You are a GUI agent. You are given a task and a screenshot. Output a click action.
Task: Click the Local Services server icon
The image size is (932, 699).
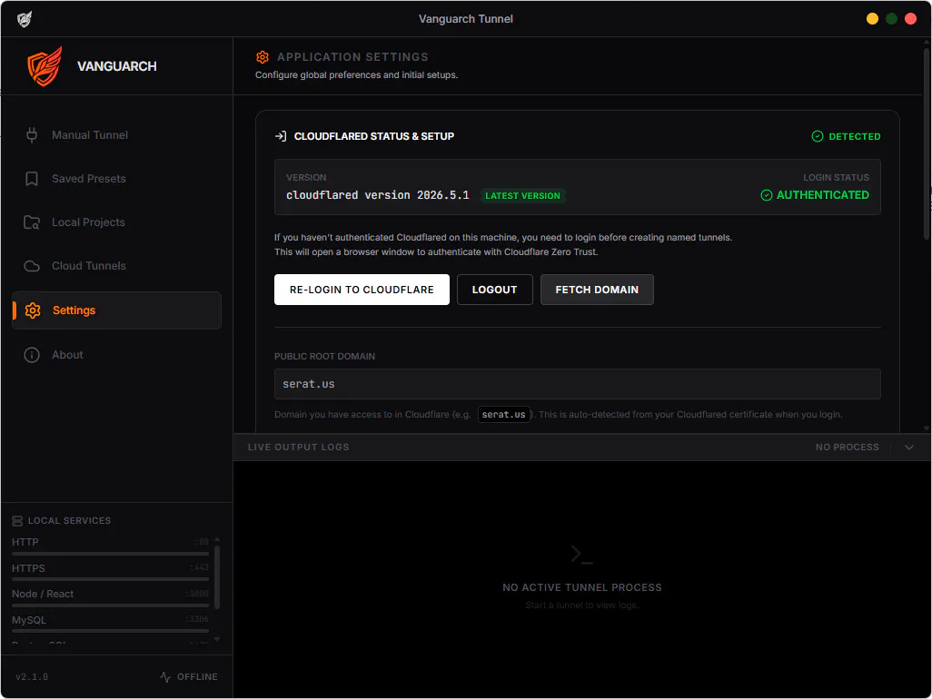pos(17,521)
